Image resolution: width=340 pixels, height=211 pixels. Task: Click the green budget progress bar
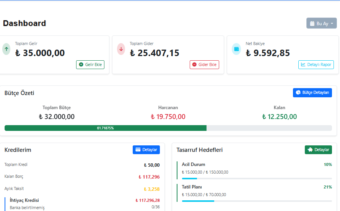point(105,128)
